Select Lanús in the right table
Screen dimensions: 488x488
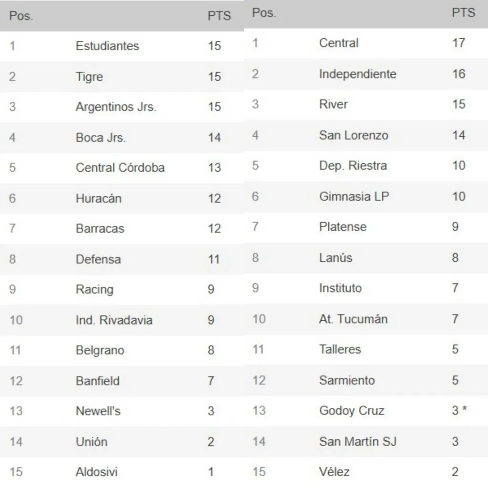pyautogui.click(x=335, y=258)
